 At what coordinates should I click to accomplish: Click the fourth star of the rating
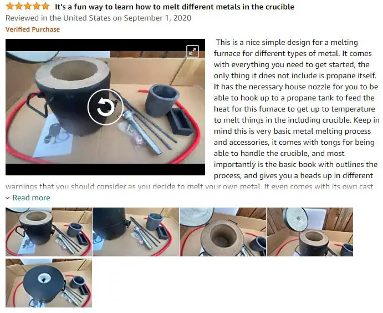pos(37,6)
